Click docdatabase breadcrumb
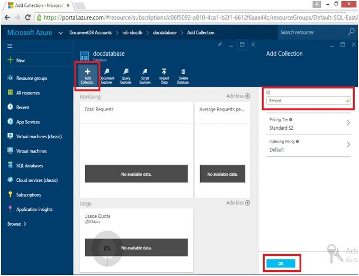 pos(165,32)
